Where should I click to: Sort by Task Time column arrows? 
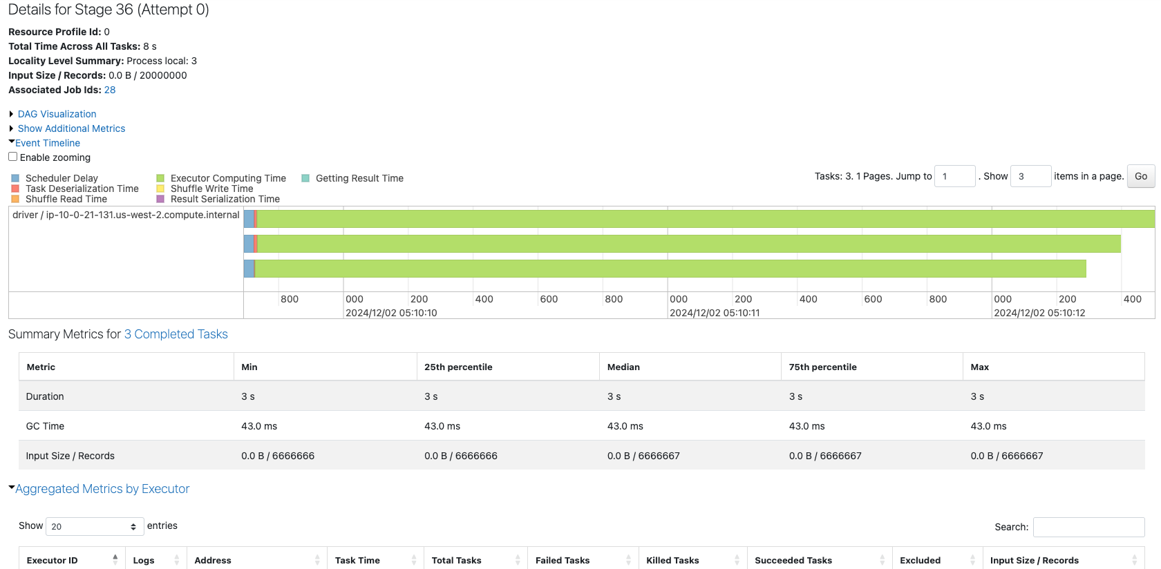(x=414, y=560)
